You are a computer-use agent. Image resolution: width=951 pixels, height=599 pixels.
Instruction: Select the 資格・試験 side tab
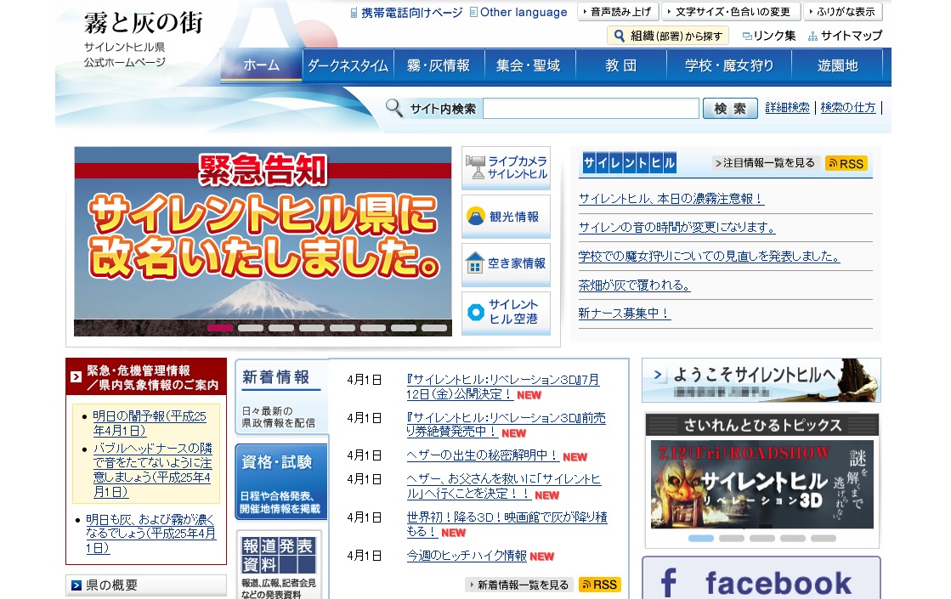280,482
